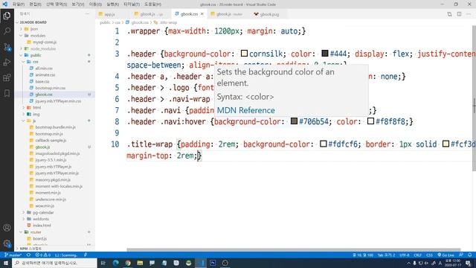Click the explorer panel more actions ellipsis

click(x=88, y=13)
